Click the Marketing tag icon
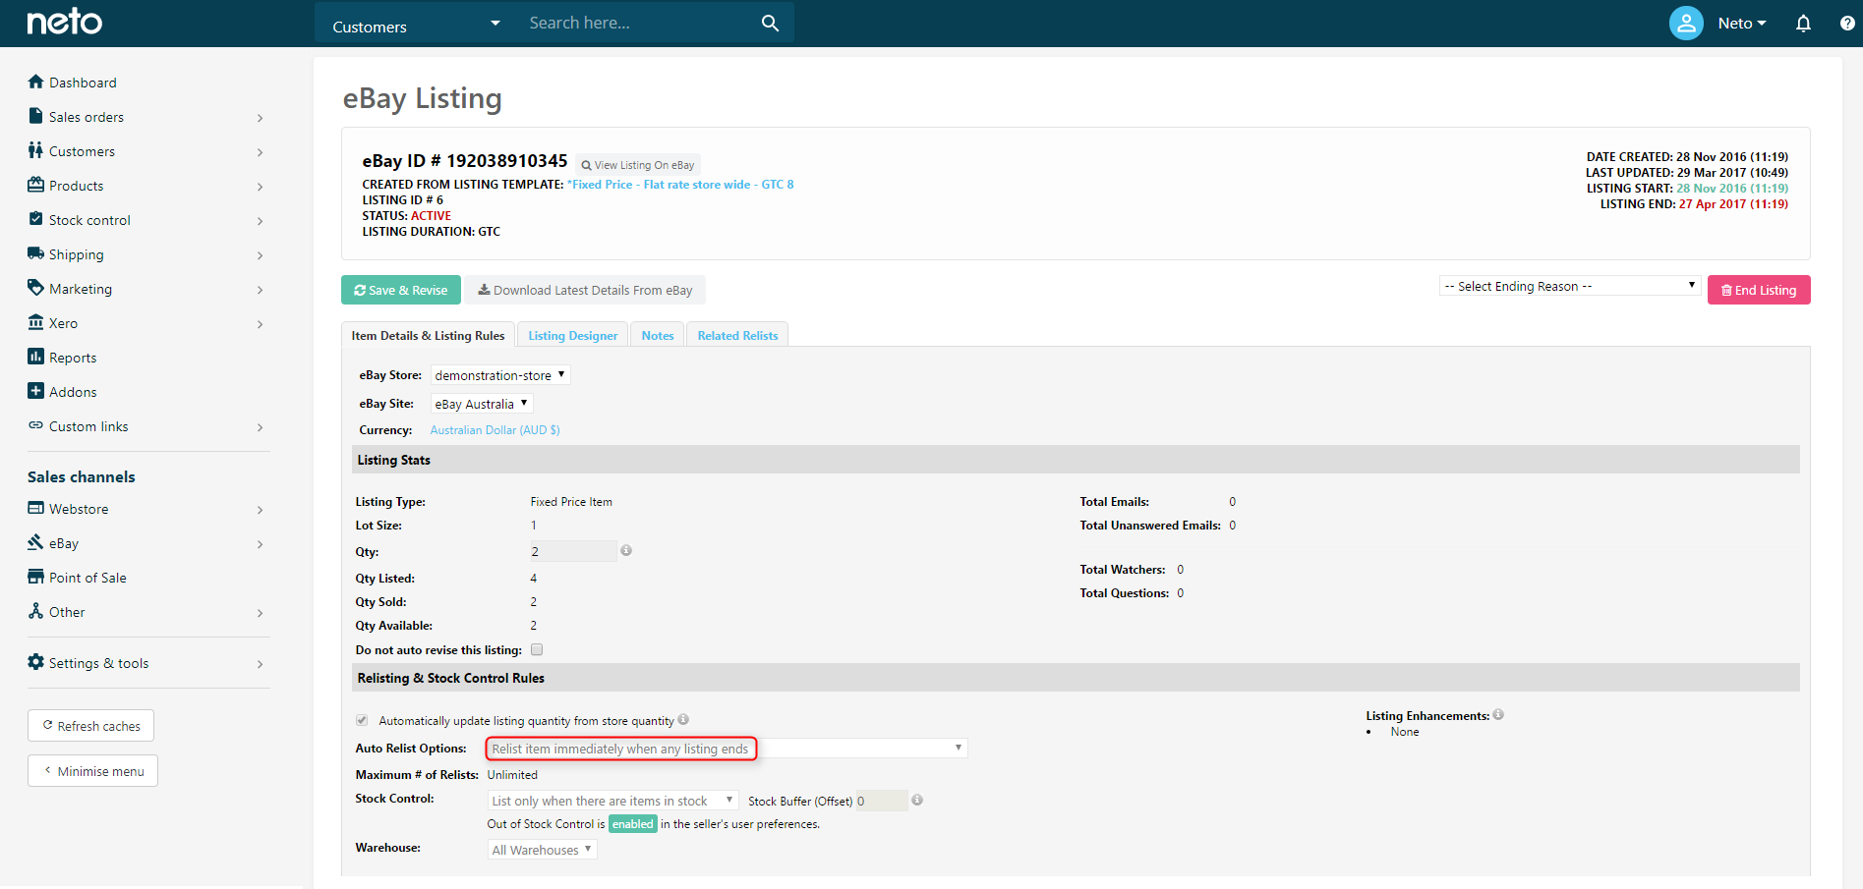The height and width of the screenshot is (889, 1863). (x=36, y=288)
